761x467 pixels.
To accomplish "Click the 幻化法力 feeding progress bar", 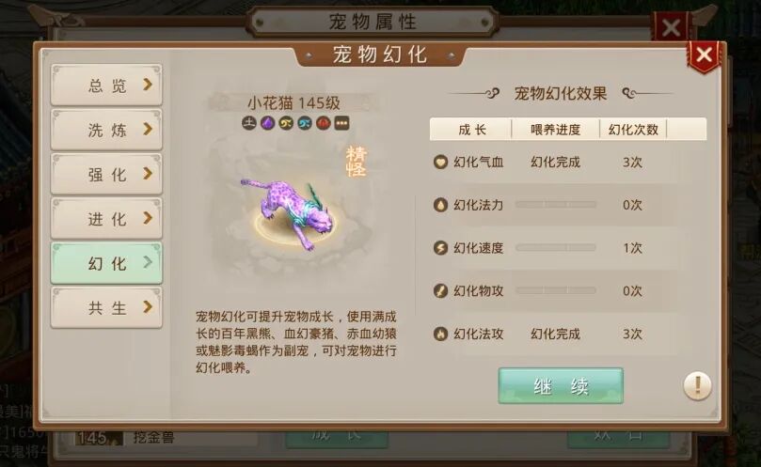I will (x=556, y=205).
